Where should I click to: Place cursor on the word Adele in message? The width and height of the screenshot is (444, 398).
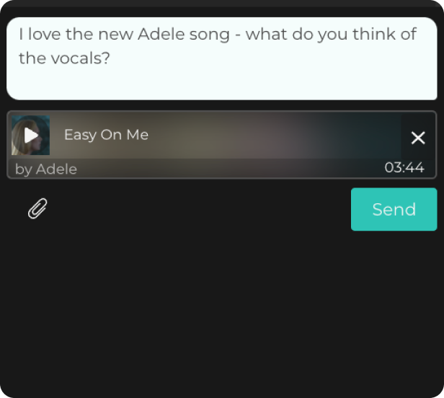click(161, 35)
